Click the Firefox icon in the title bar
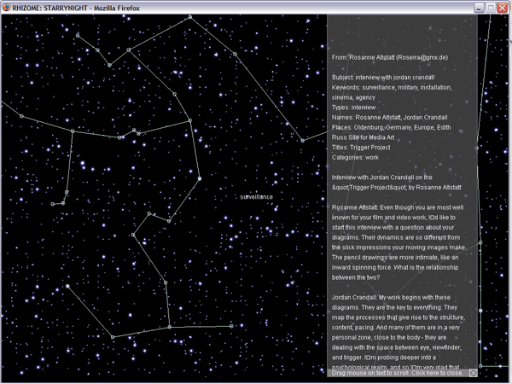512x384 pixels. [x=6, y=8]
